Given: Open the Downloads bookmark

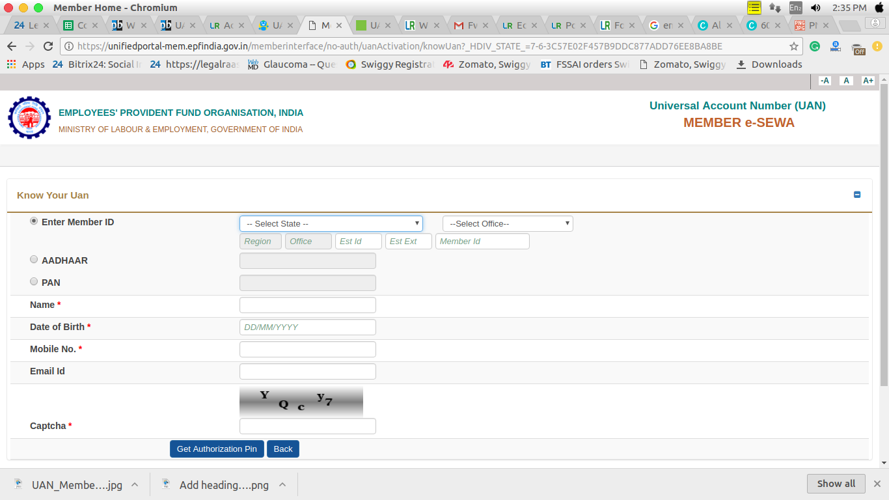Looking at the screenshot, I should [769, 64].
